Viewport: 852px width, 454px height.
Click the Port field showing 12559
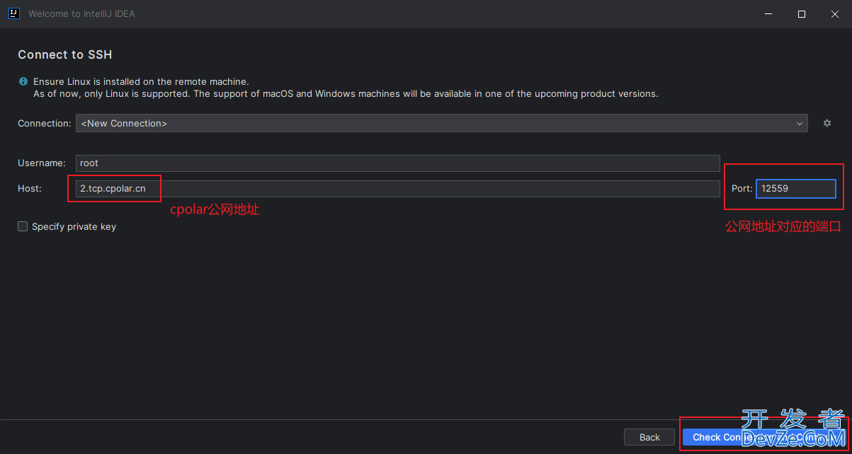click(796, 189)
